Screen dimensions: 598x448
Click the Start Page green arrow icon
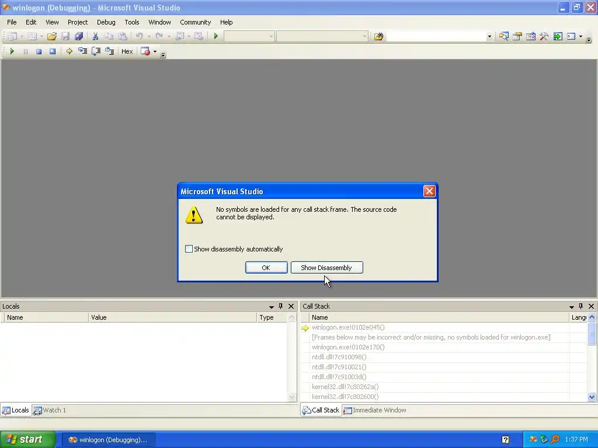coord(558,36)
